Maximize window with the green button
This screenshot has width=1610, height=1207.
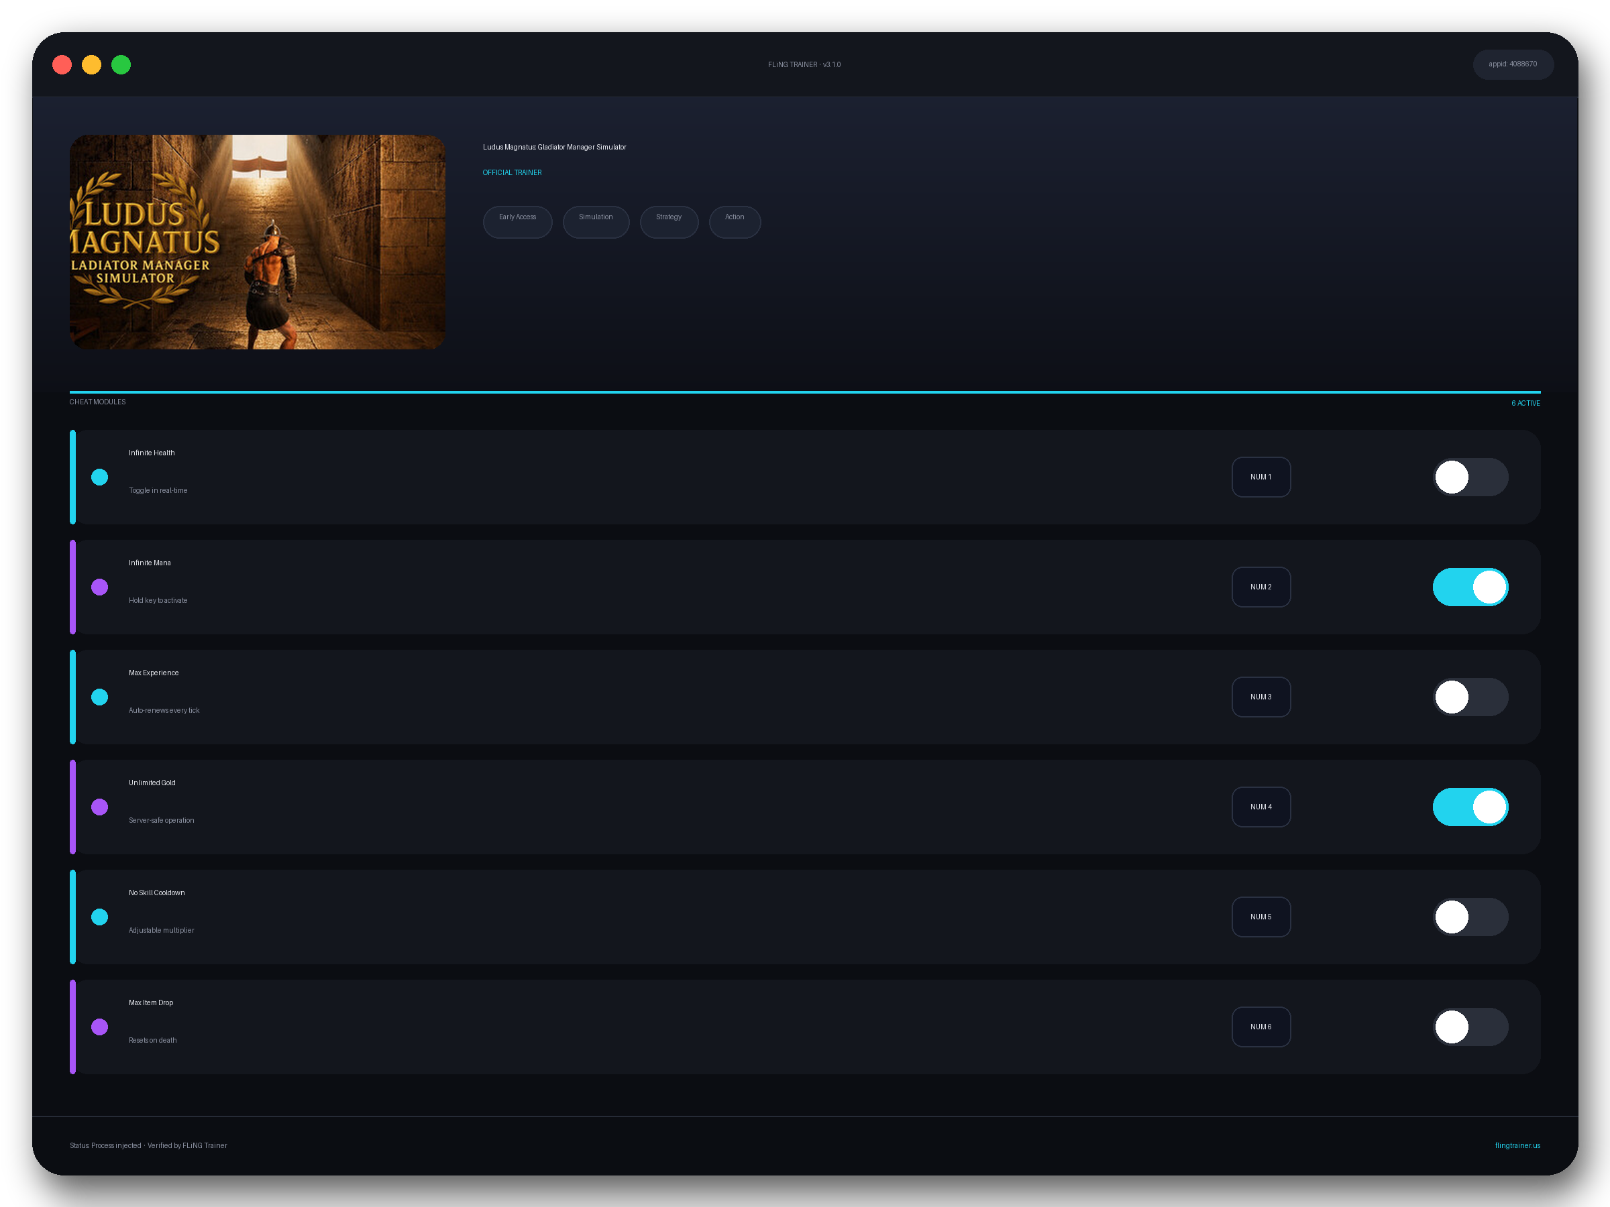coord(121,65)
